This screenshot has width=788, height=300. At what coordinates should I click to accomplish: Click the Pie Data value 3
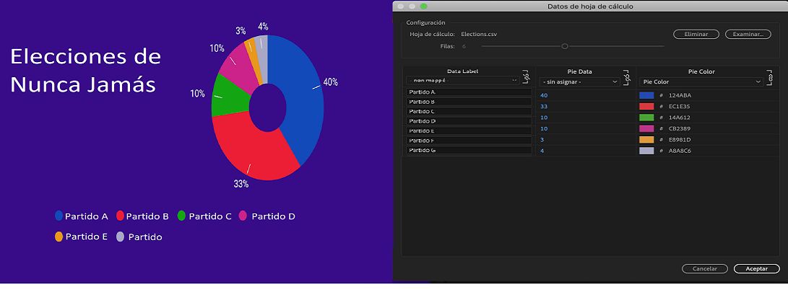[542, 139]
